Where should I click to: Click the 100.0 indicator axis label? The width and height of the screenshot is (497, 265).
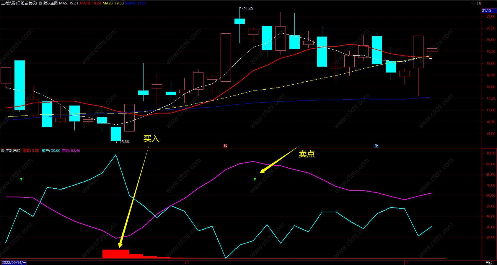tap(491, 153)
